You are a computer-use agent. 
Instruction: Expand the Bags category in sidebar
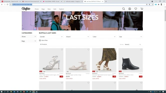click(29, 41)
